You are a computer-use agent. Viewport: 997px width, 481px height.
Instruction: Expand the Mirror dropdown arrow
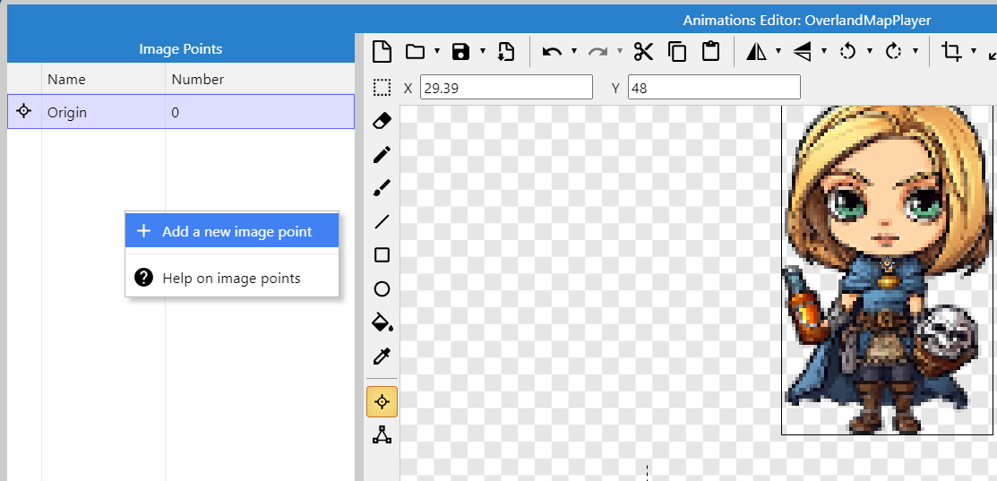(x=778, y=51)
